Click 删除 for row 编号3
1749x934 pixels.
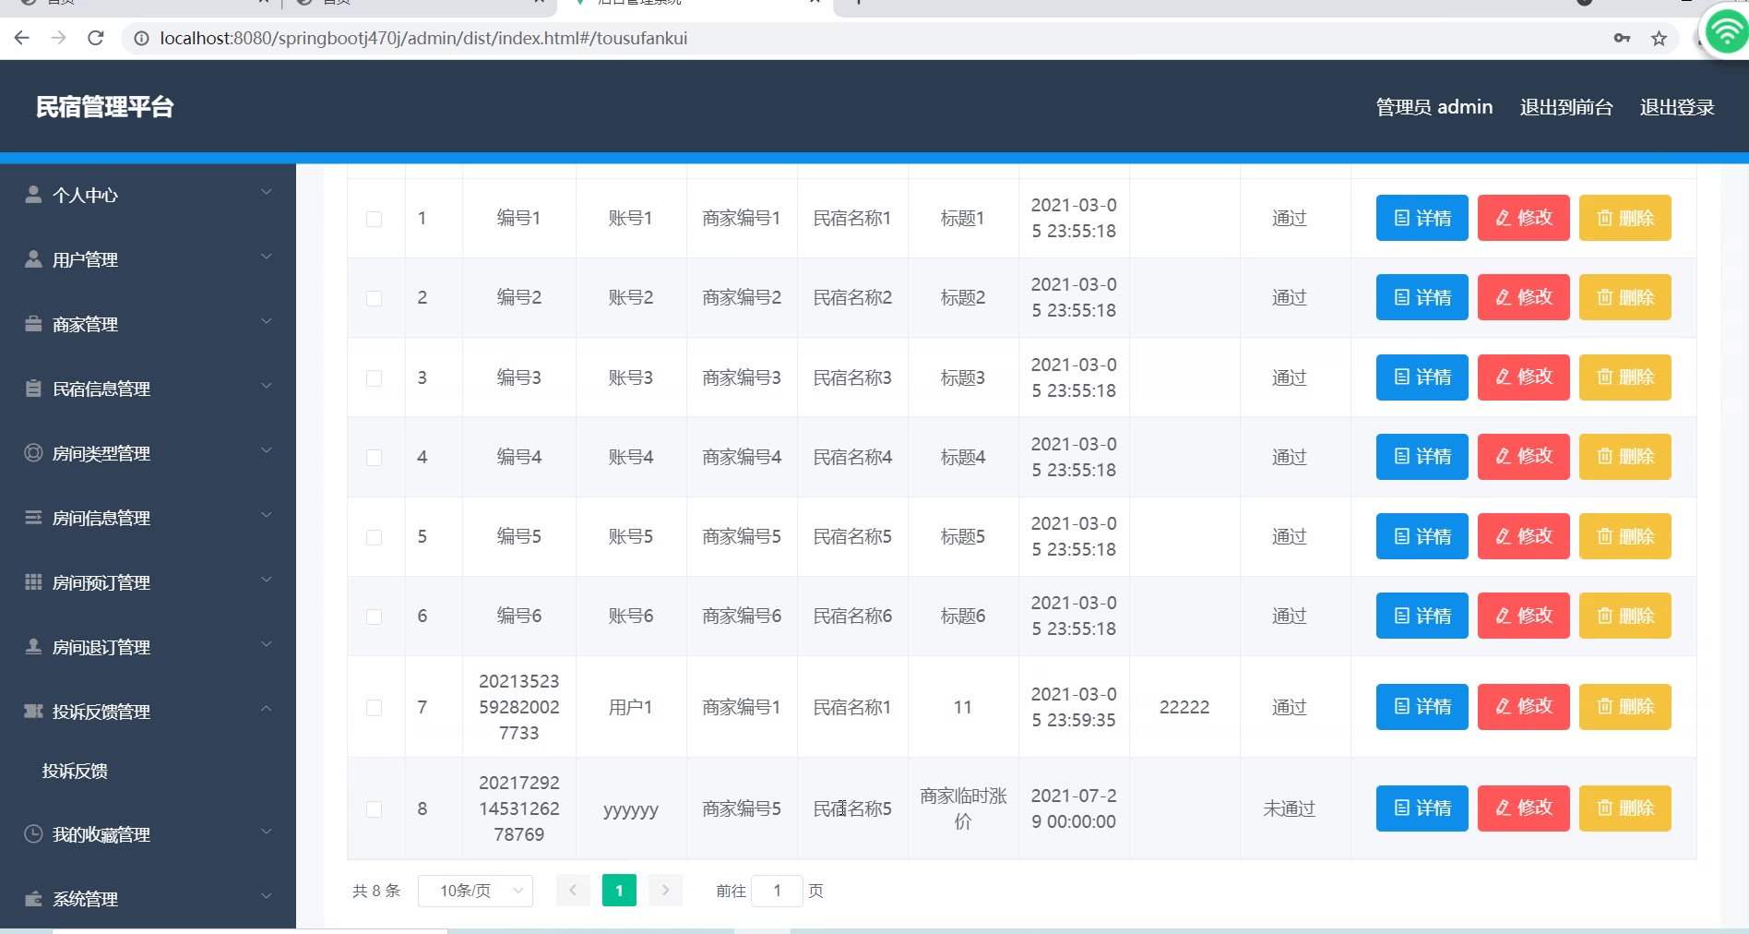pos(1625,377)
